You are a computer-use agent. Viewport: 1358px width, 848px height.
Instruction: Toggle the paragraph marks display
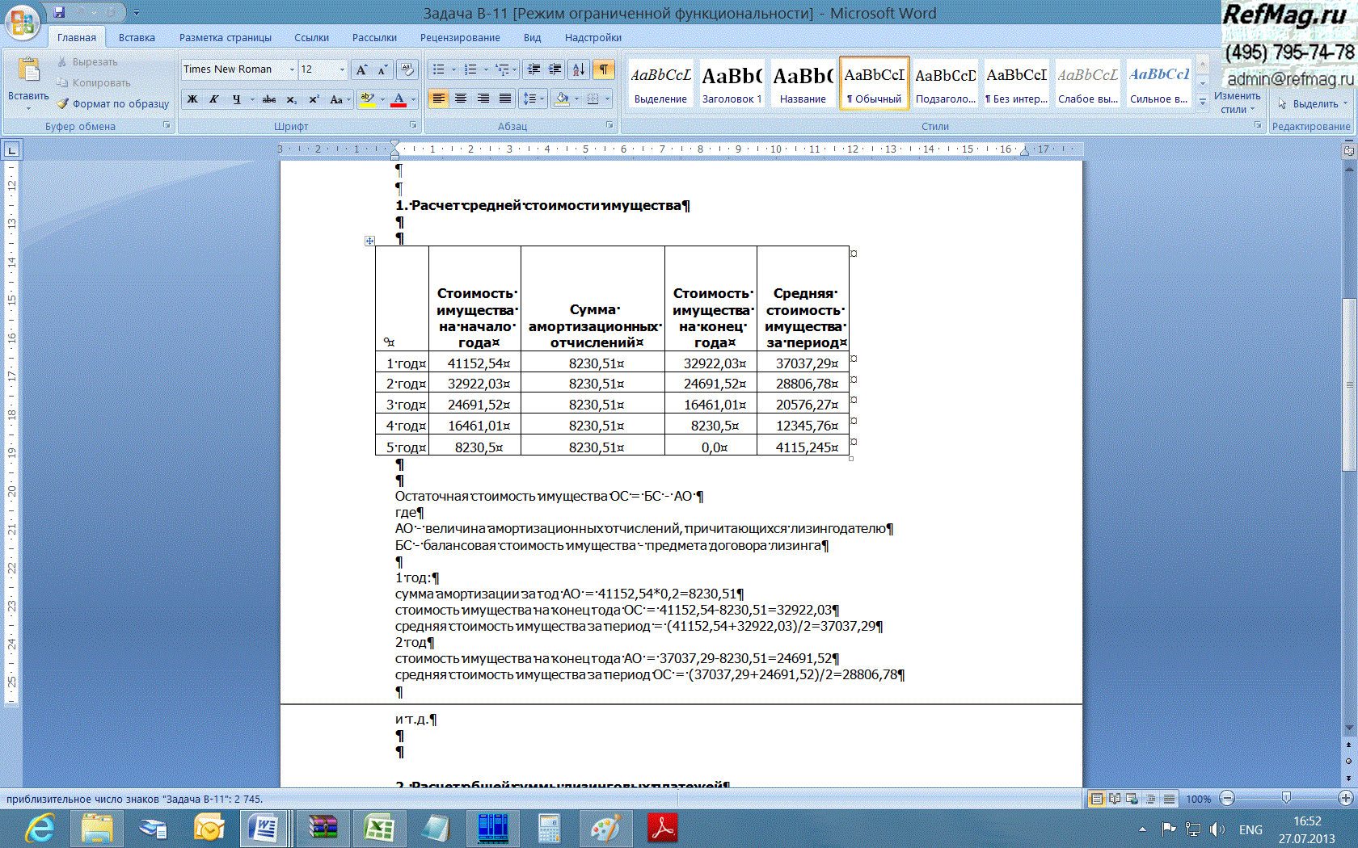pyautogui.click(x=603, y=69)
